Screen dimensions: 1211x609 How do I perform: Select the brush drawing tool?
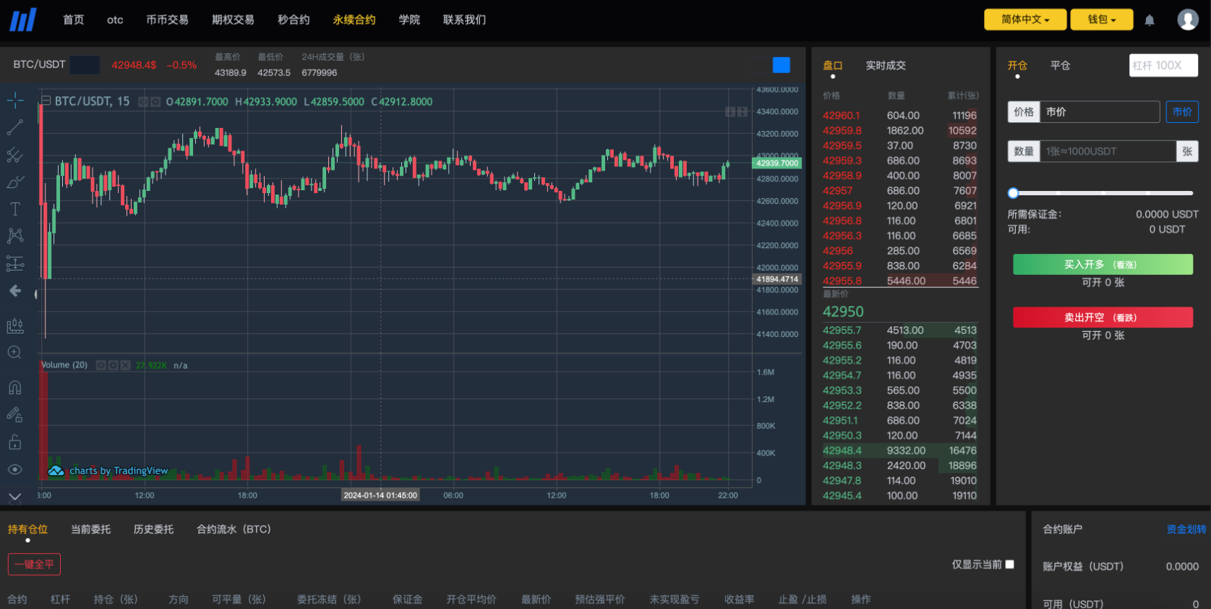(x=15, y=182)
